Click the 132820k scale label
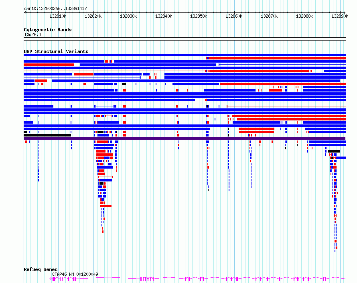 pos(93,16)
